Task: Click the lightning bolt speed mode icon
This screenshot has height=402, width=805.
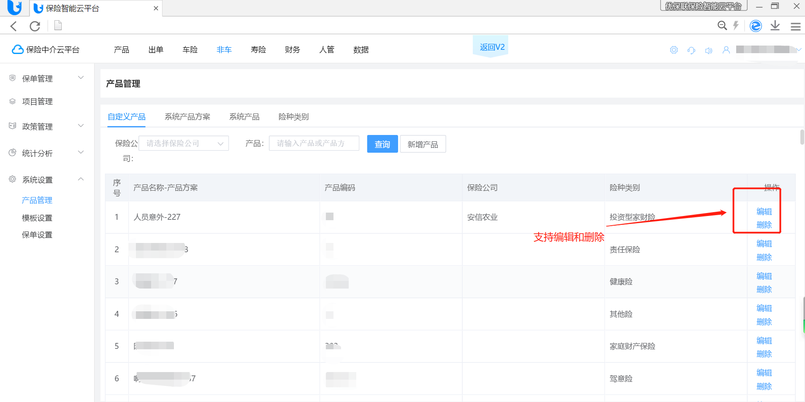Action: tap(736, 26)
